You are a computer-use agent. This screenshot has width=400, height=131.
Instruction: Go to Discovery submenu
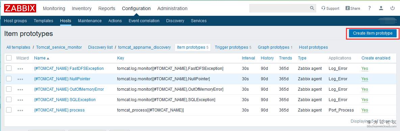(175, 21)
